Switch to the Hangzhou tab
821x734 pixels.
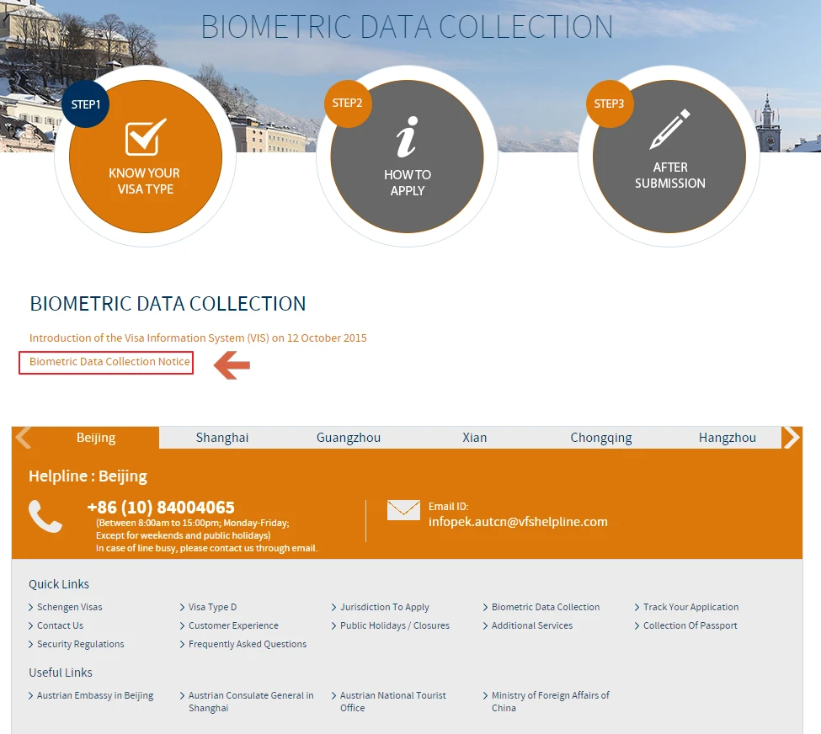[728, 438]
